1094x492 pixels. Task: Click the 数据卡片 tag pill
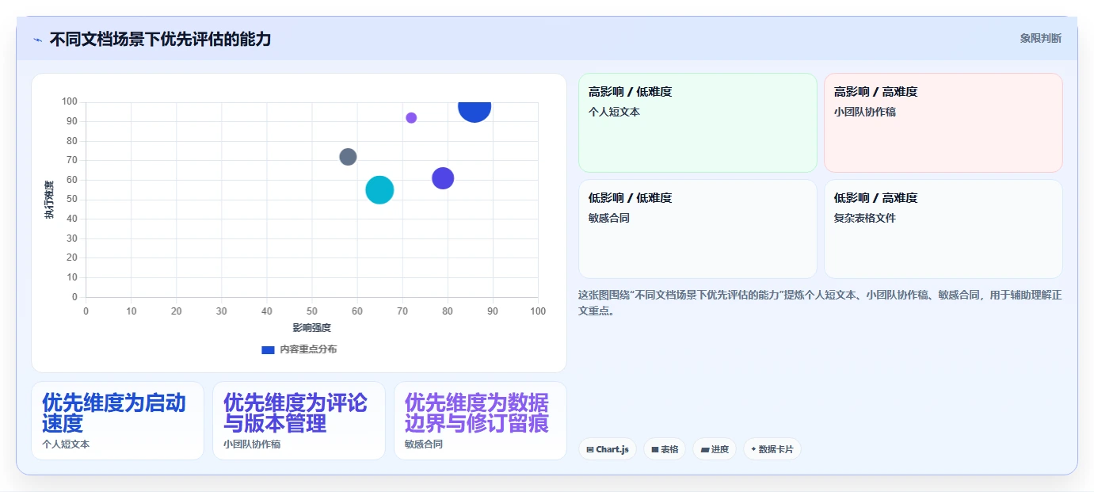point(772,449)
